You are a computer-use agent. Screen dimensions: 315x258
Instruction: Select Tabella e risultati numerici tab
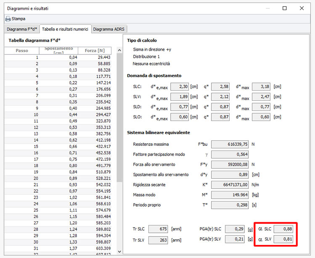tap(65, 29)
